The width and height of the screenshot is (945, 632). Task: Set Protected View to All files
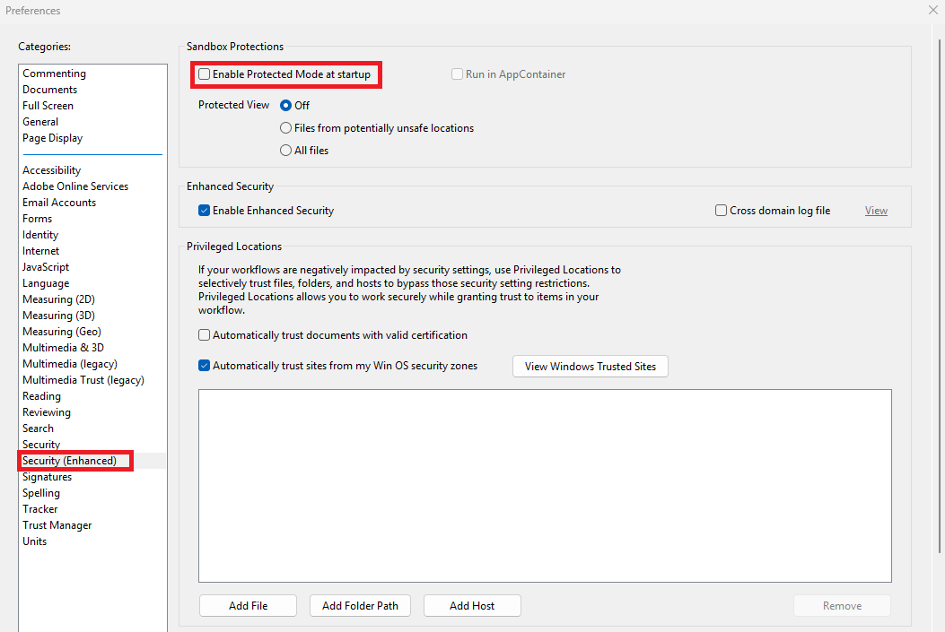285,150
